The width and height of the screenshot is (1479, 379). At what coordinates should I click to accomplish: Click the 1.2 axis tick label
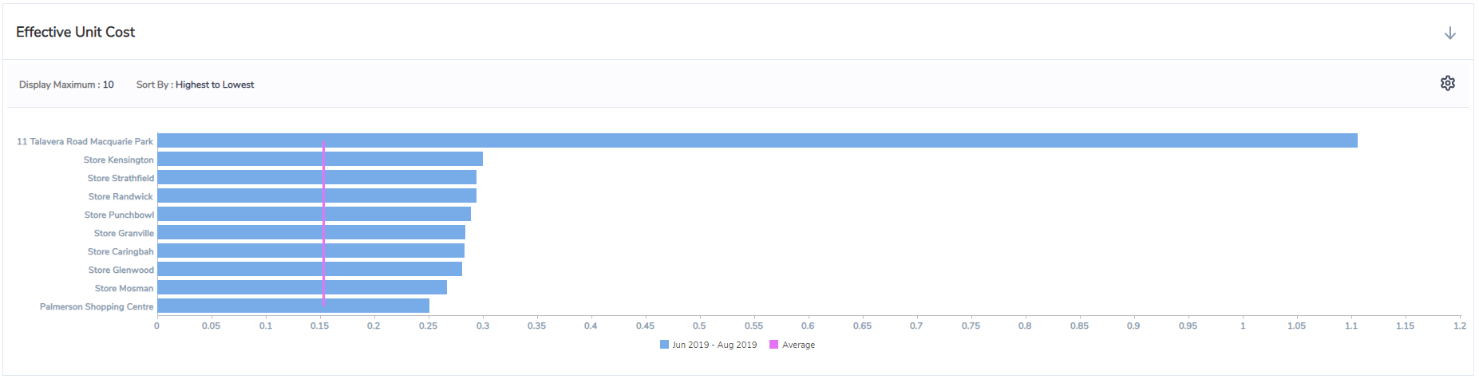(1459, 326)
